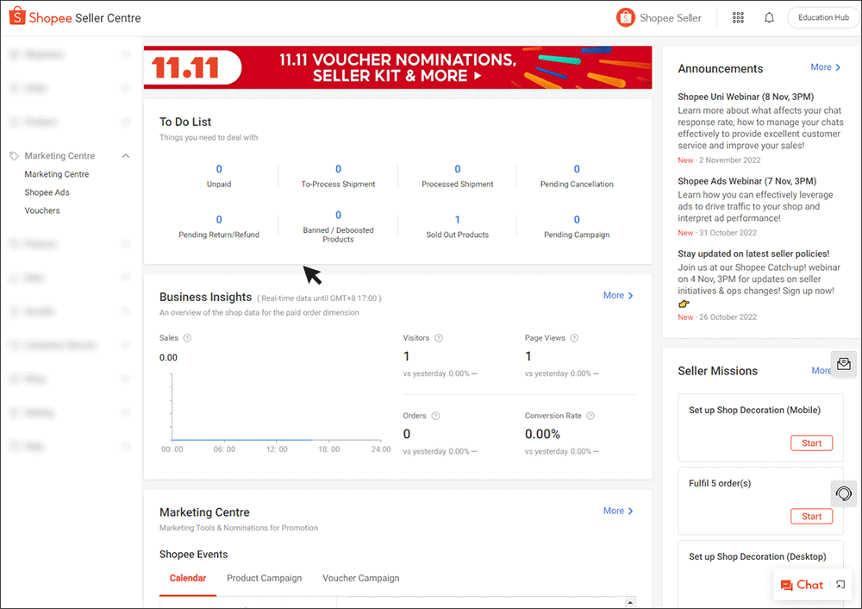862x609 pixels.
Task: Open the Chat button
Action: point(802,585)
